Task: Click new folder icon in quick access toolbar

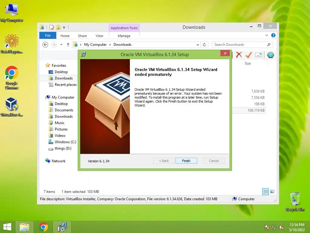Action: (58, 27)
